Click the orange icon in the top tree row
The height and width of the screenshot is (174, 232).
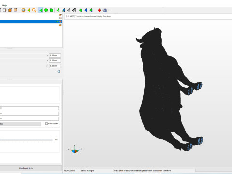60,15
